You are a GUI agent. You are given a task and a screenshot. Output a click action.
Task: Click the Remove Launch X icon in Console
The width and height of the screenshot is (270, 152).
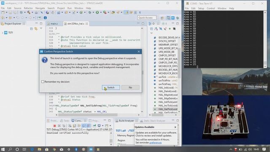pyautogui.click(x=59, y=126)
